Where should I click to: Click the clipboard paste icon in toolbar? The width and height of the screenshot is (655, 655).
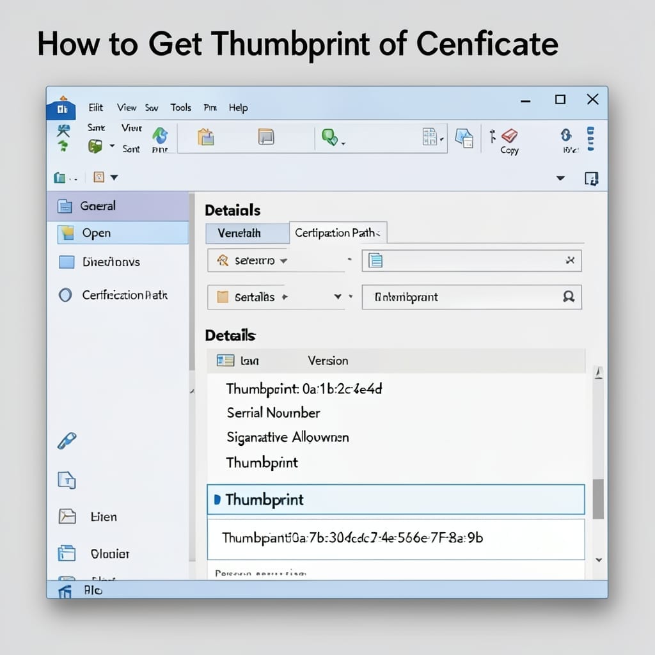pyautogui.click(x=205, y=137)
